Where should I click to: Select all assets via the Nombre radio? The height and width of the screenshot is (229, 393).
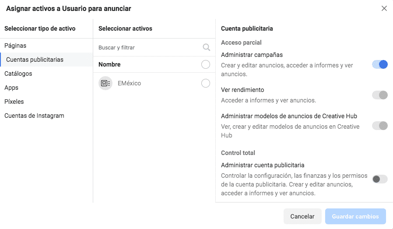[206, 64]
